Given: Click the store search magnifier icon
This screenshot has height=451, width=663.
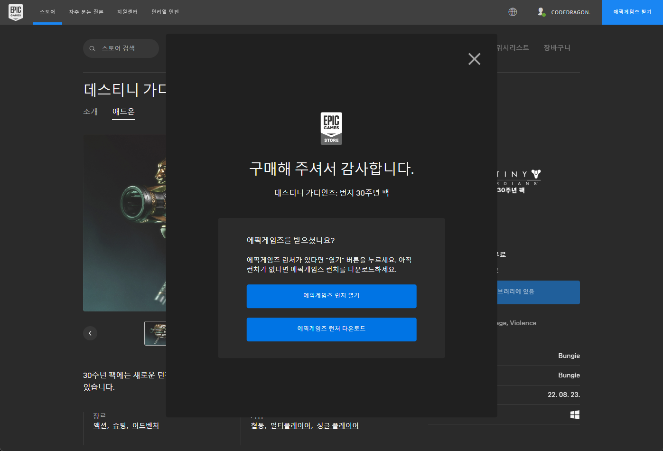Looking at the screenshot, I should (93, 48).
